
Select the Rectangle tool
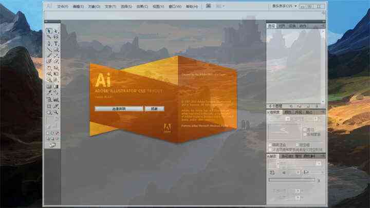coord(56,49)
